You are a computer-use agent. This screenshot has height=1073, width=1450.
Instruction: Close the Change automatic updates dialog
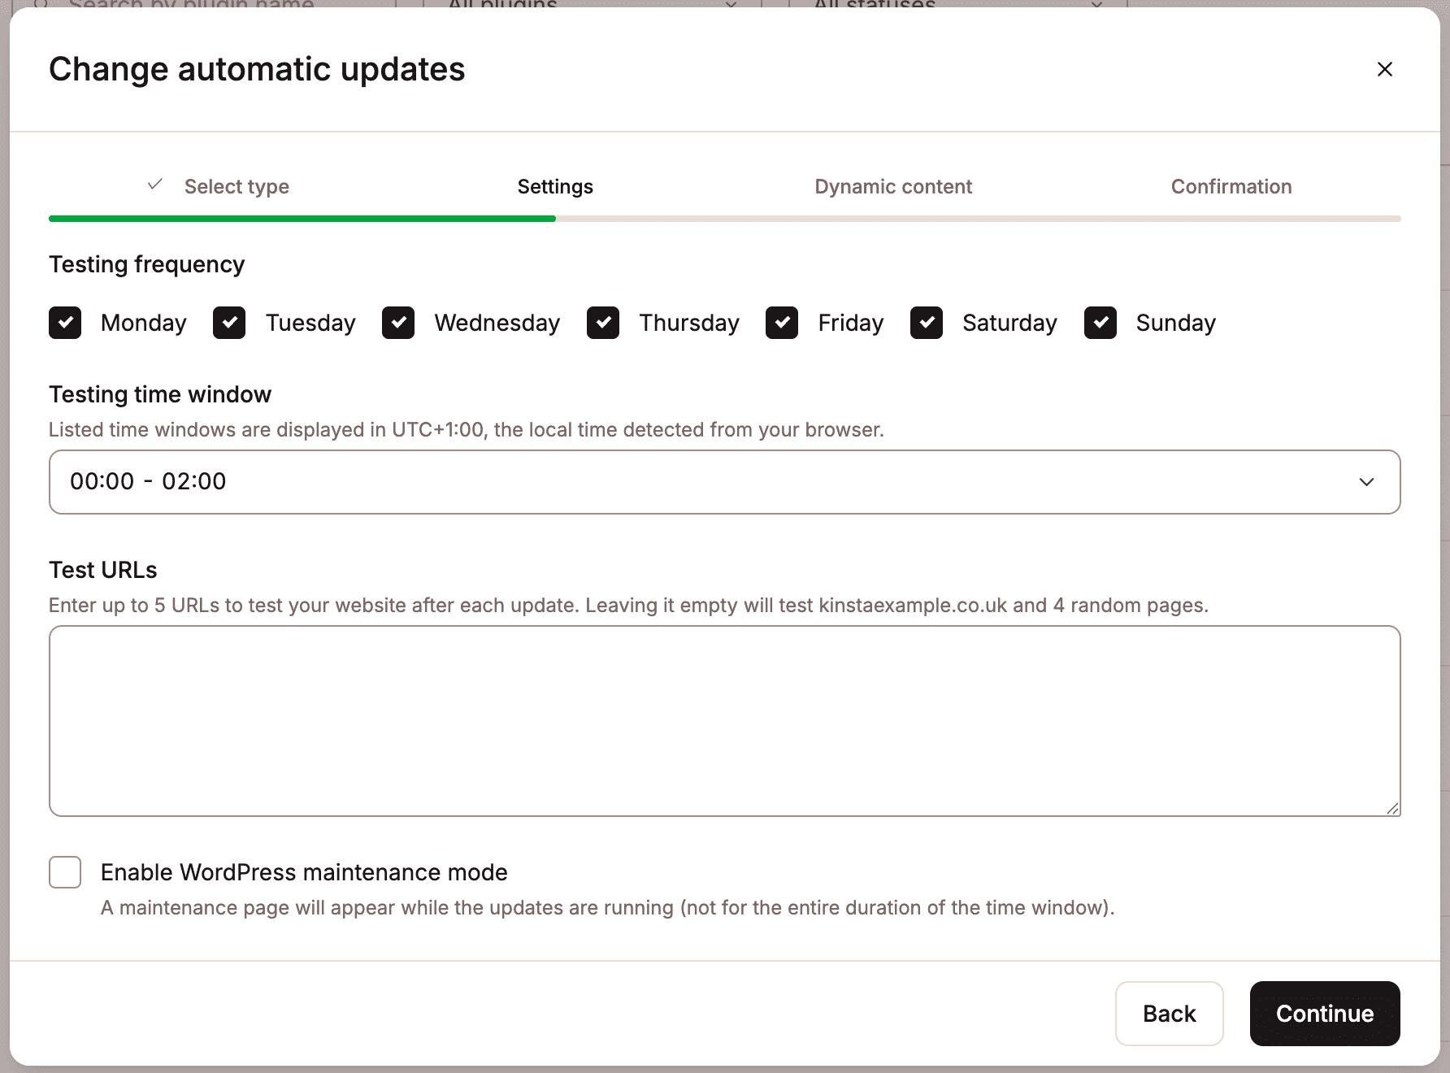[1385, 69]
